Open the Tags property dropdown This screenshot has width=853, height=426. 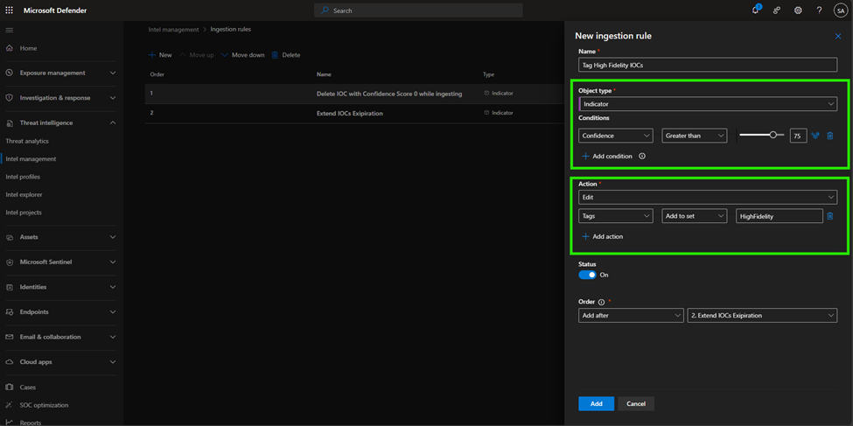pyautogui.click(x=615, y=216)
